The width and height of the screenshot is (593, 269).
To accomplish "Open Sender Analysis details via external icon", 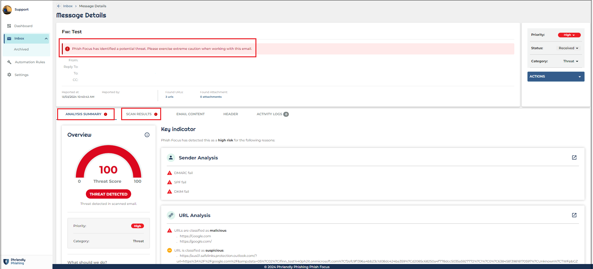I will [x=574, y=158].
